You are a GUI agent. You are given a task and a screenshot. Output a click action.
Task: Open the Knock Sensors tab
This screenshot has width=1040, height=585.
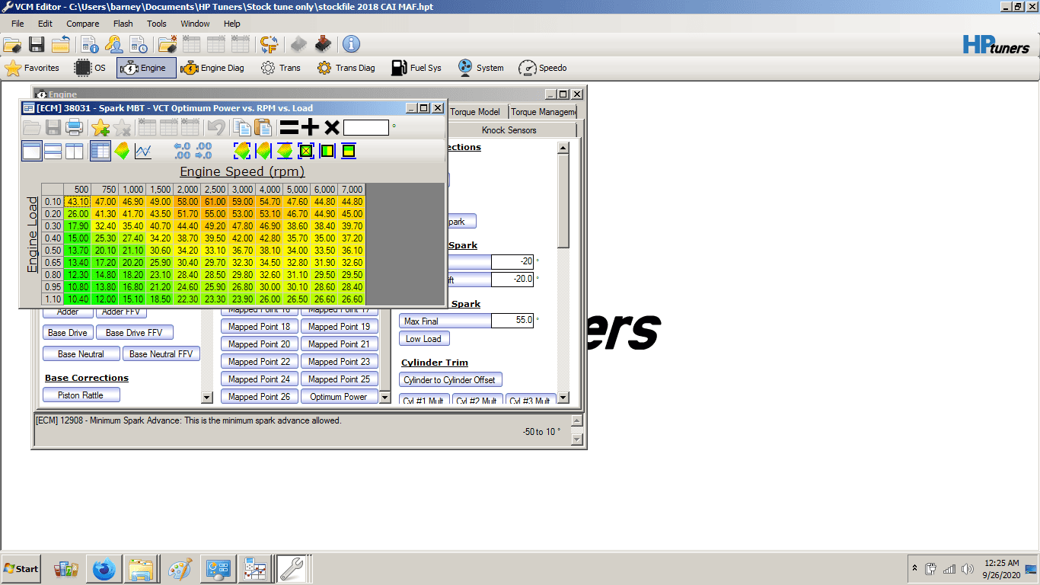coord(509,130)
